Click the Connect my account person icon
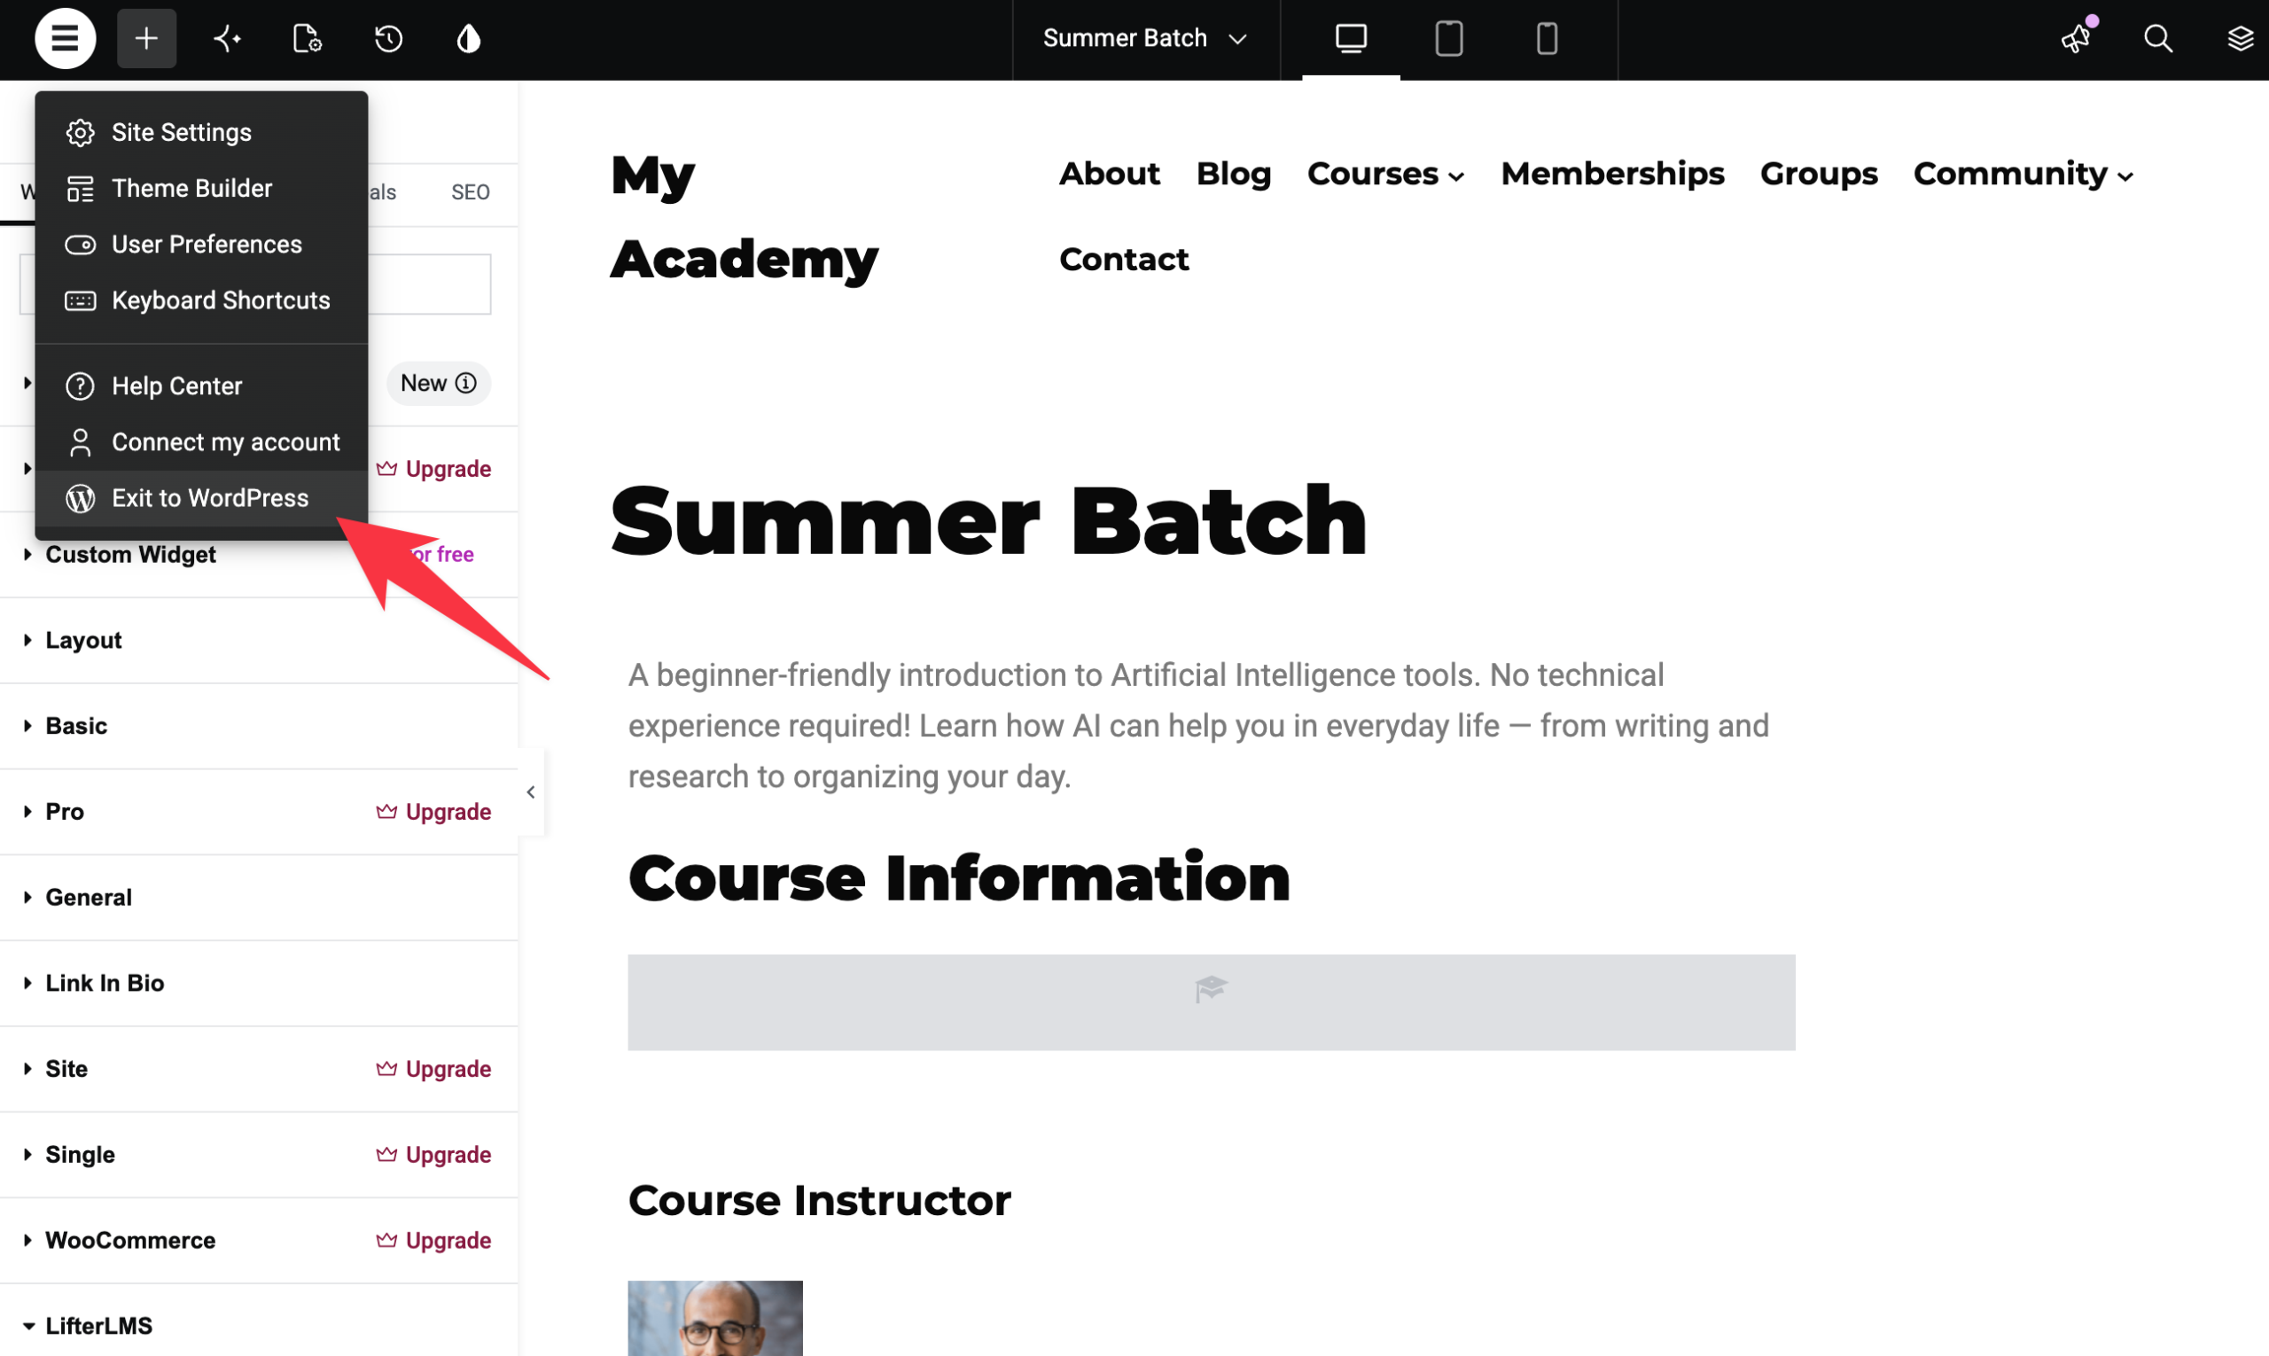 tap(81, 442)
